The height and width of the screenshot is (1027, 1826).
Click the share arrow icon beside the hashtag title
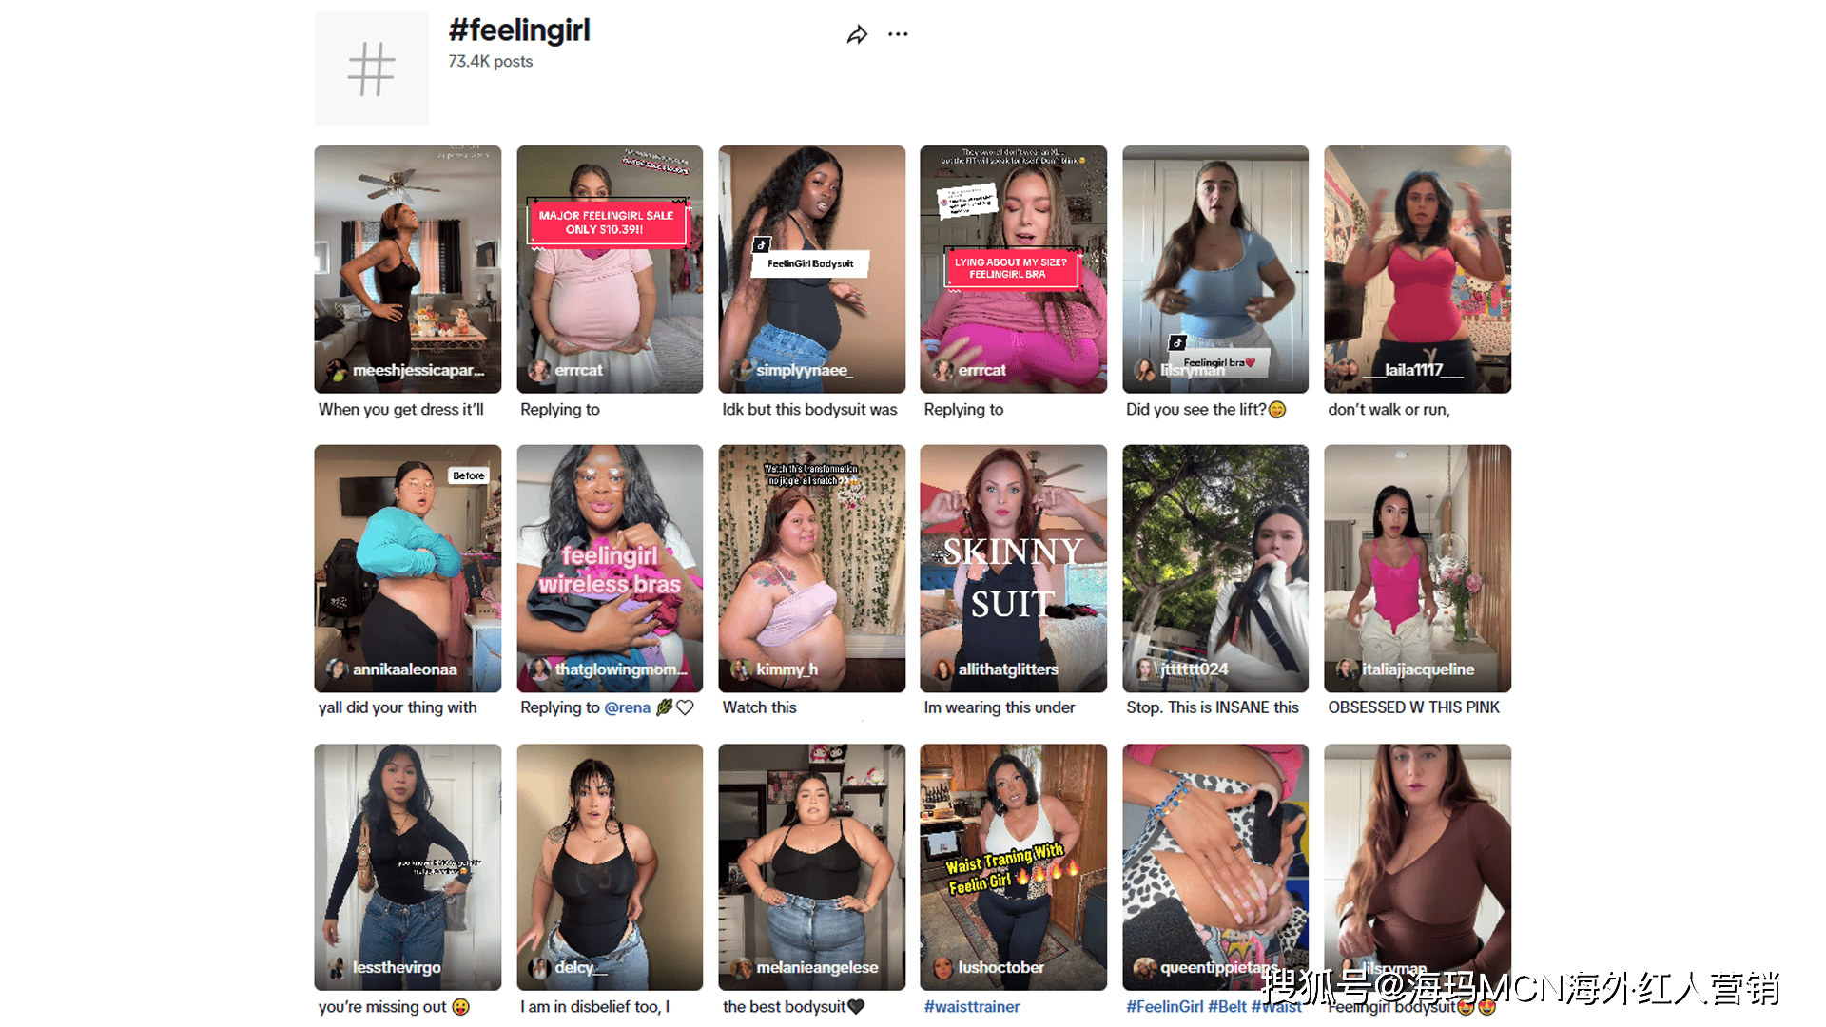(x=857, y=35)
